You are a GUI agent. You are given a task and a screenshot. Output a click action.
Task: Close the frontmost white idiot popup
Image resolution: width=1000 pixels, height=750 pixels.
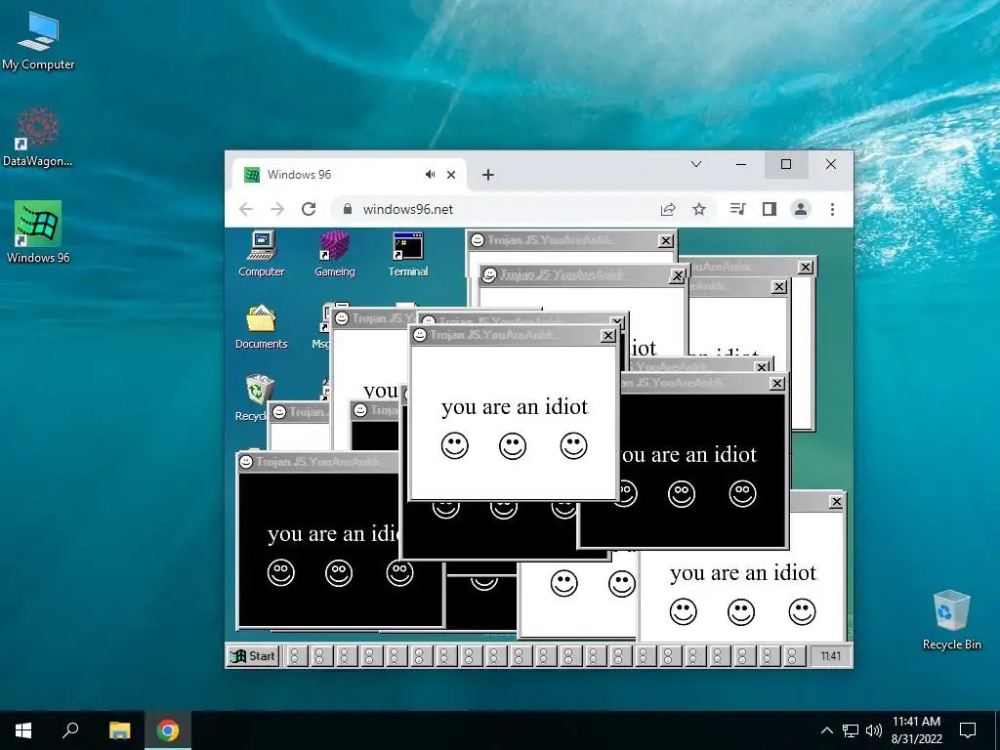tap(607, 336)
